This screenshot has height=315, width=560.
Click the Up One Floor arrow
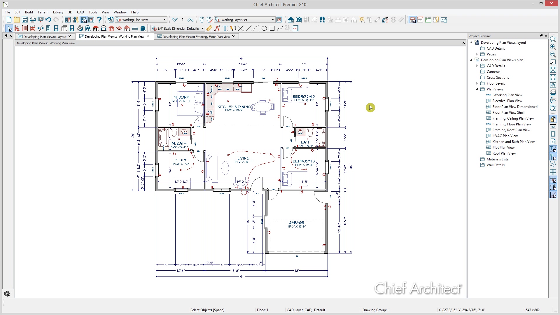pos(190,20)
